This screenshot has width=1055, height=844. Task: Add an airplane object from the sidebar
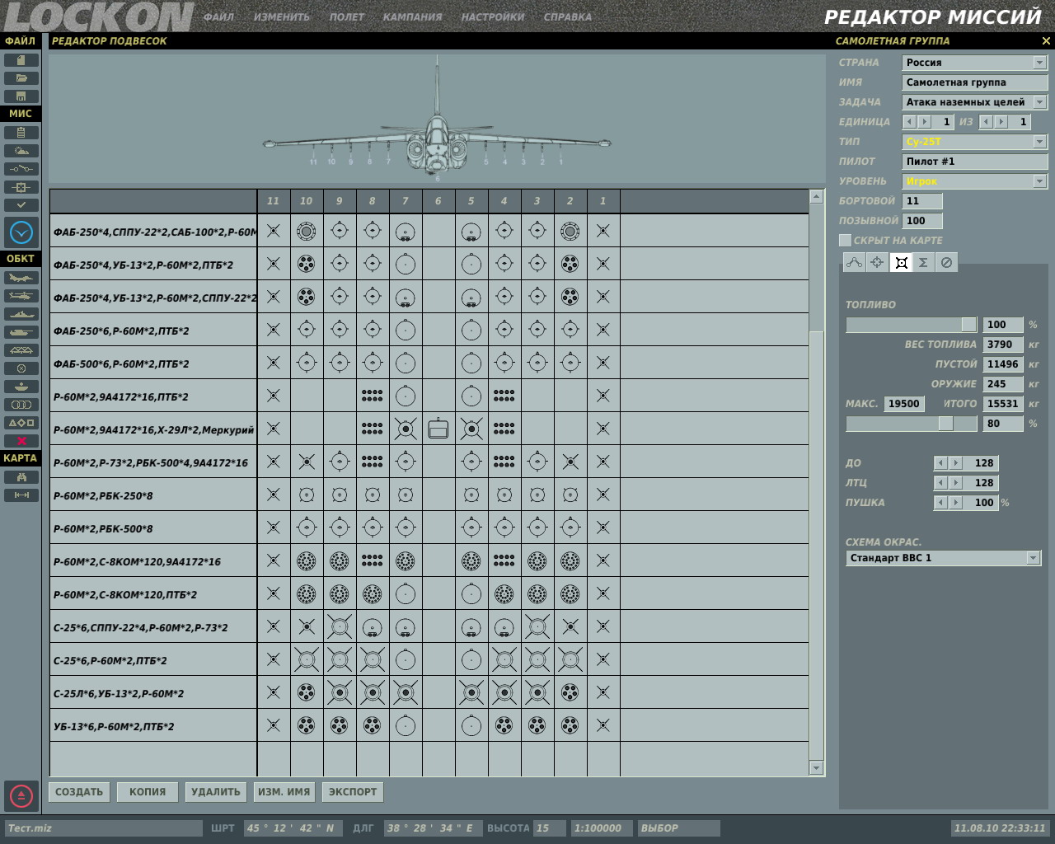21,278
